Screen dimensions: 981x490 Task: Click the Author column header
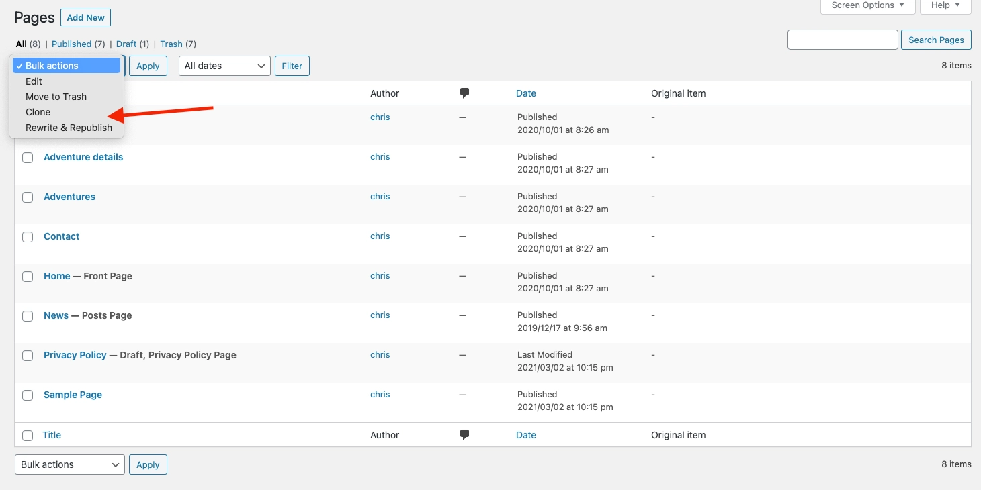click(384, 93)
